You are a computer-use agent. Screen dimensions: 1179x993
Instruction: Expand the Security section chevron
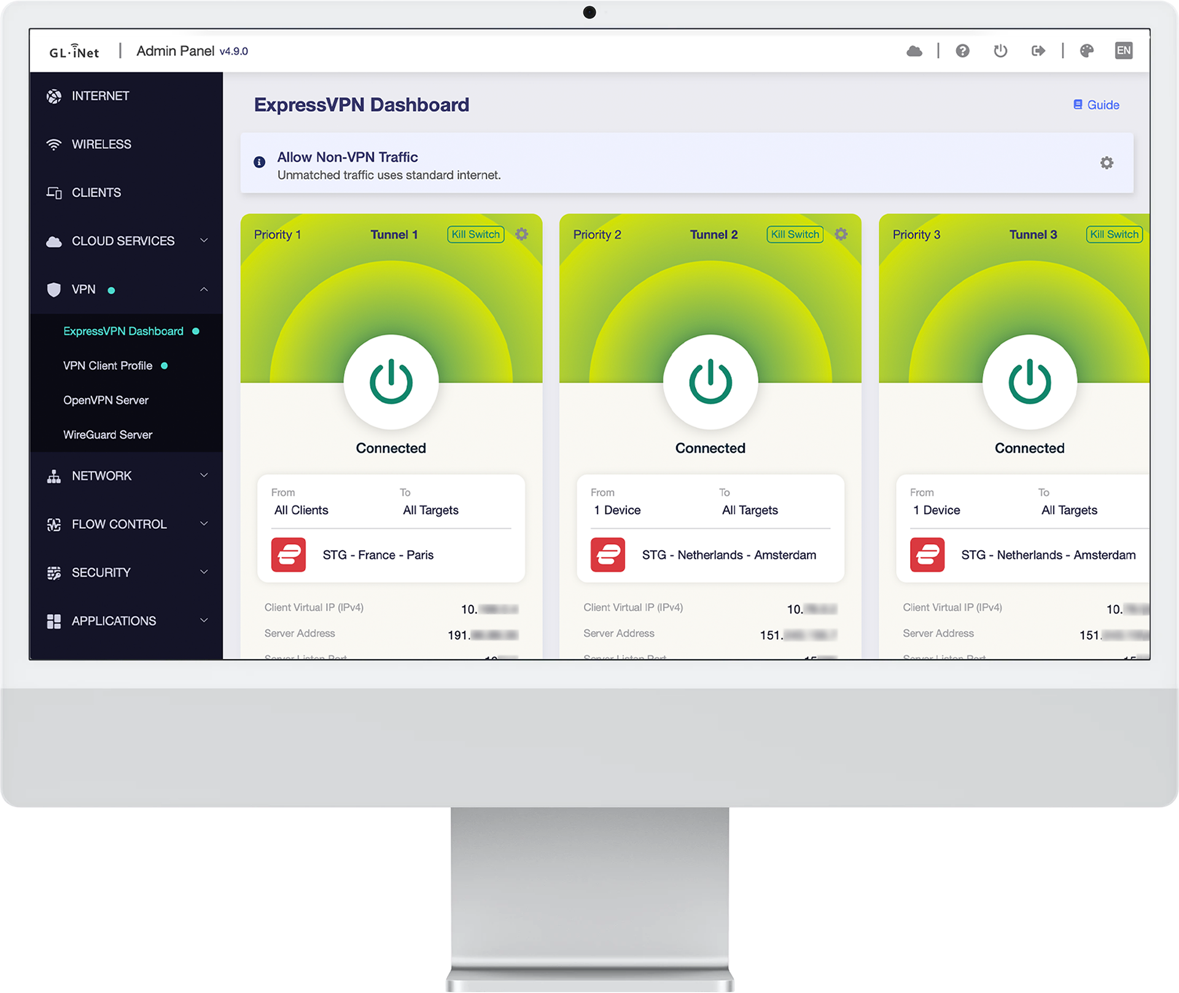pos(204,572)
